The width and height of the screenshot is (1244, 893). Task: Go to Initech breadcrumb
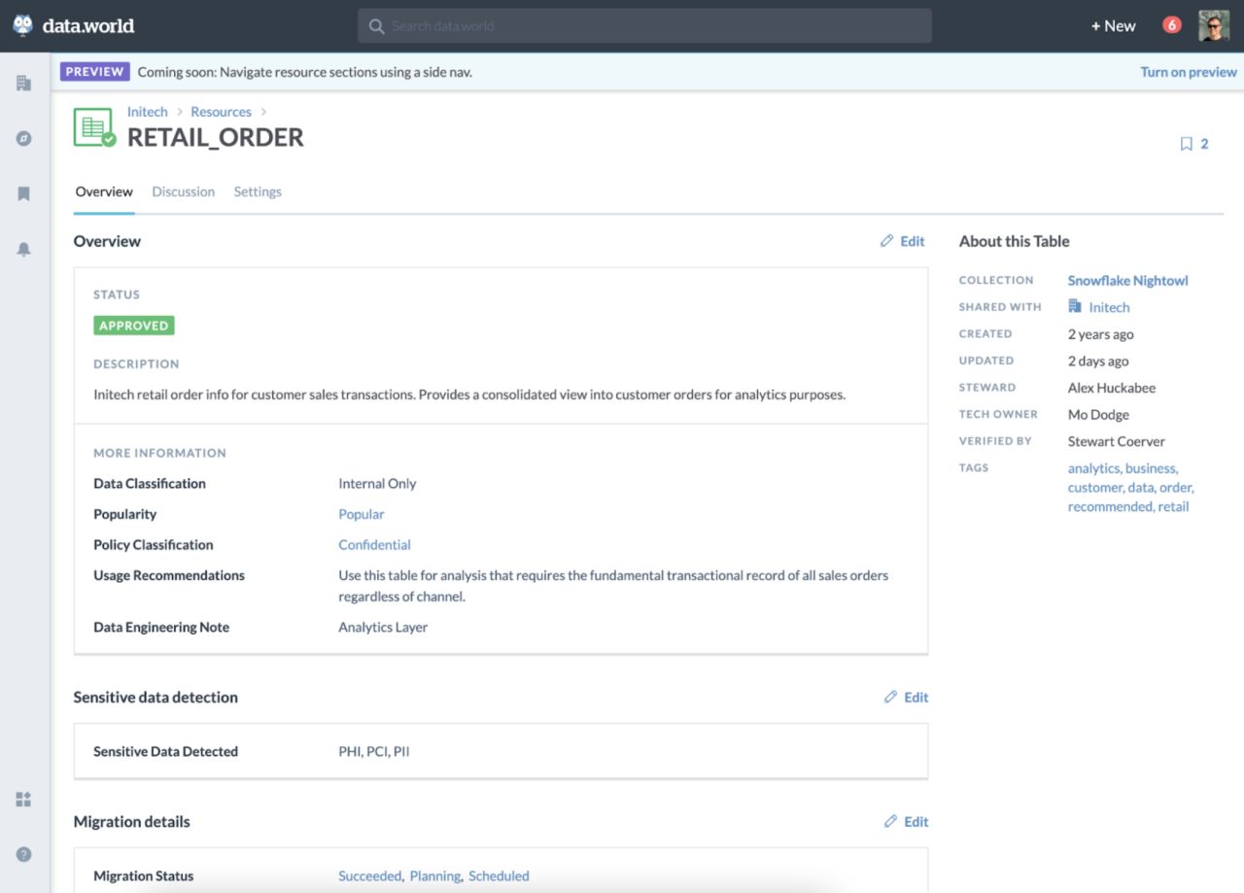coord(148,112)
